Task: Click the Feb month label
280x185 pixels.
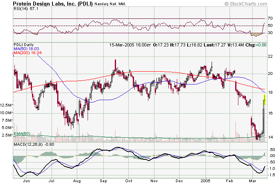Action: (x=230, y=181)
